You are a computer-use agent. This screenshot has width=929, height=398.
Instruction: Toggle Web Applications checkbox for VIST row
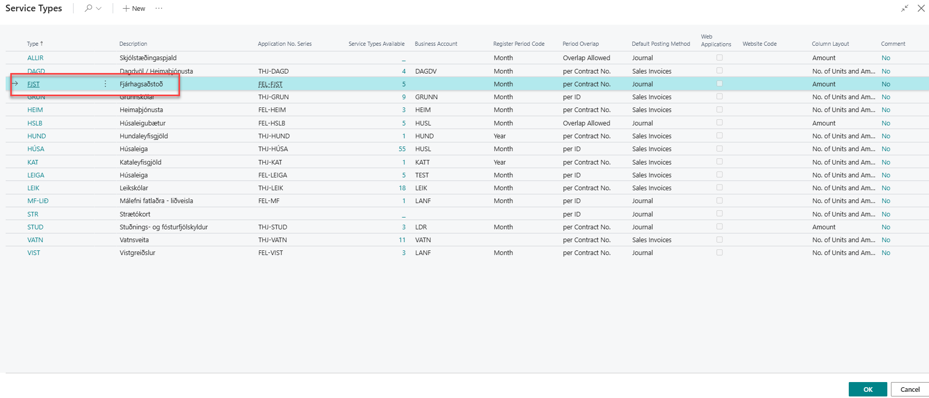[x=719, y=252]
